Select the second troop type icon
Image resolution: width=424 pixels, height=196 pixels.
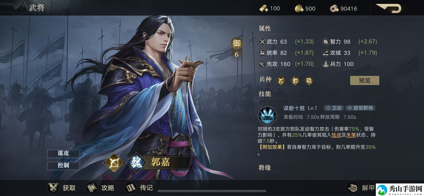(x=295, y=80)
